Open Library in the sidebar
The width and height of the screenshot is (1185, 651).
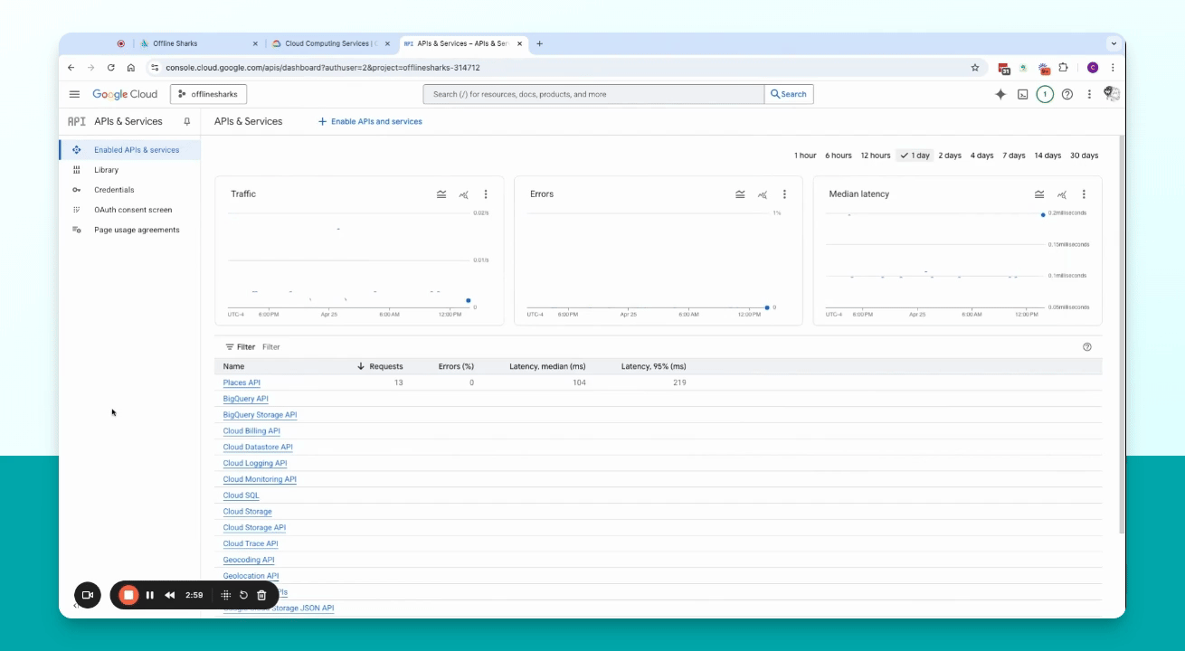pyautogui.click(x=130, y=170)
